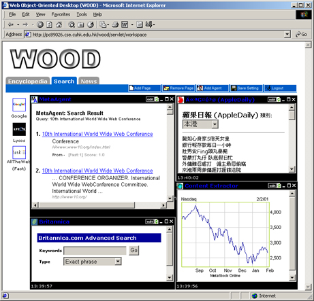Edit page with the Word icon
This screenshot has width=314, height=301.
[x=125, y=24]
